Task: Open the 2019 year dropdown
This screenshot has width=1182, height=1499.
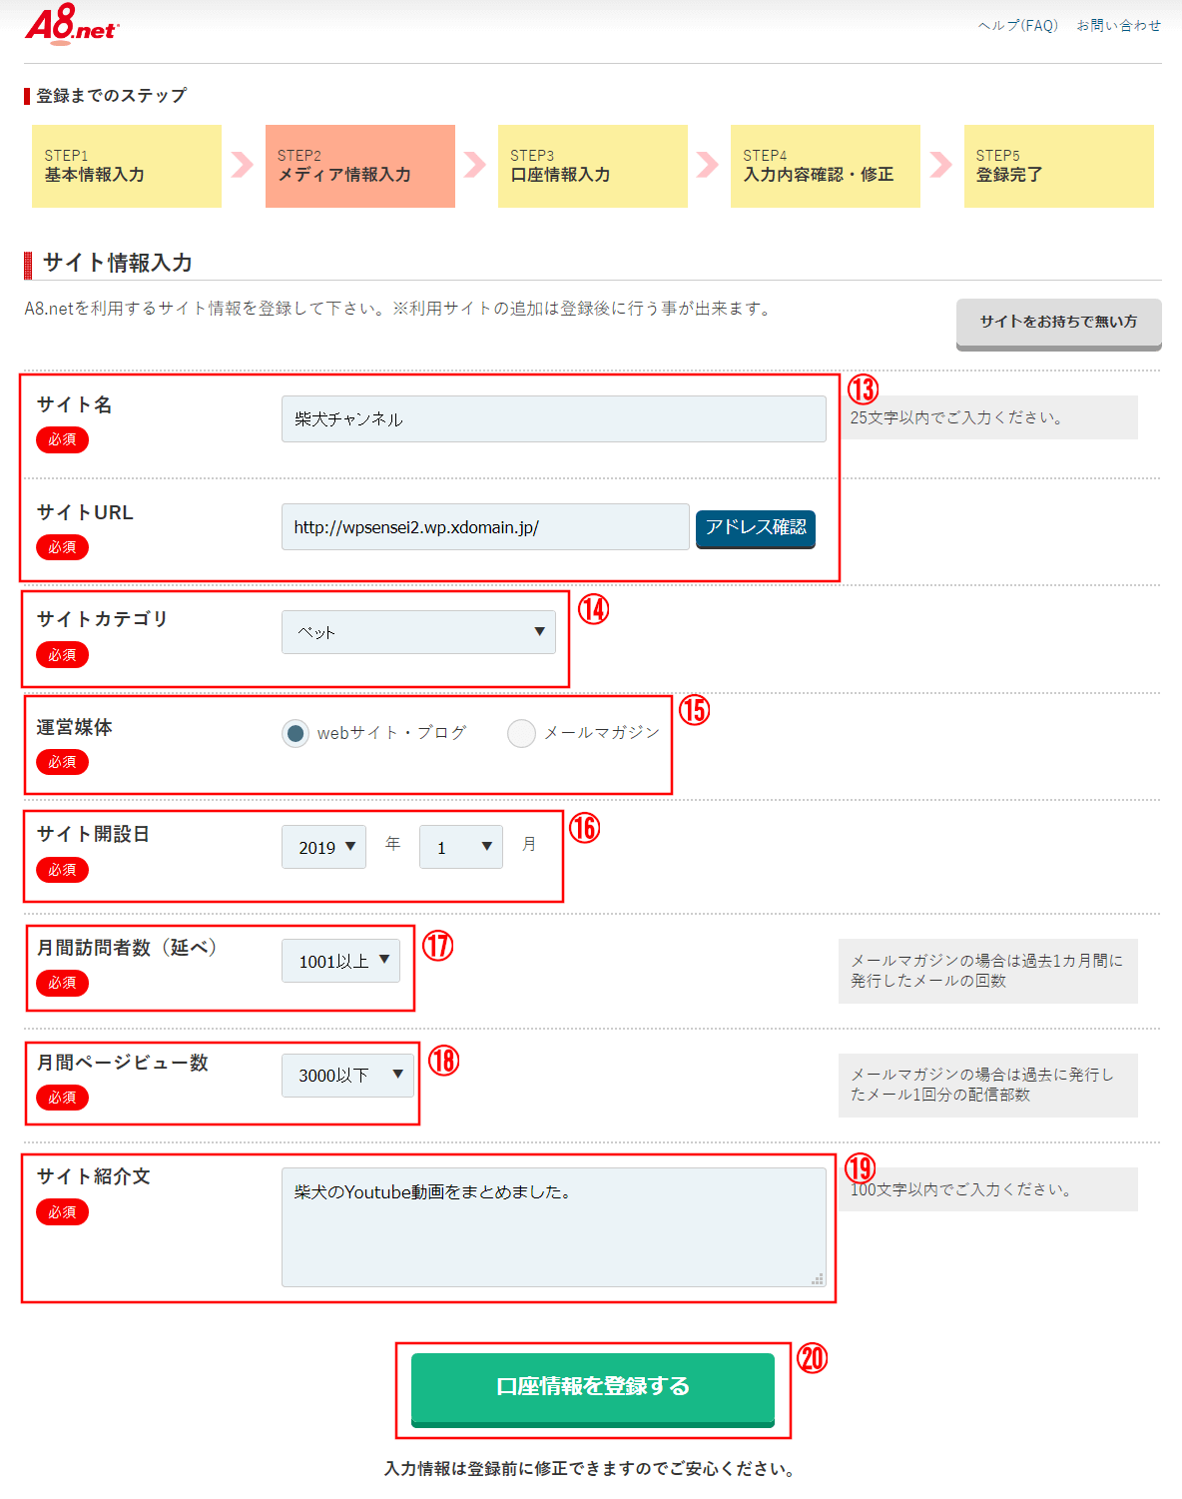Action: (x=324, y=847)
